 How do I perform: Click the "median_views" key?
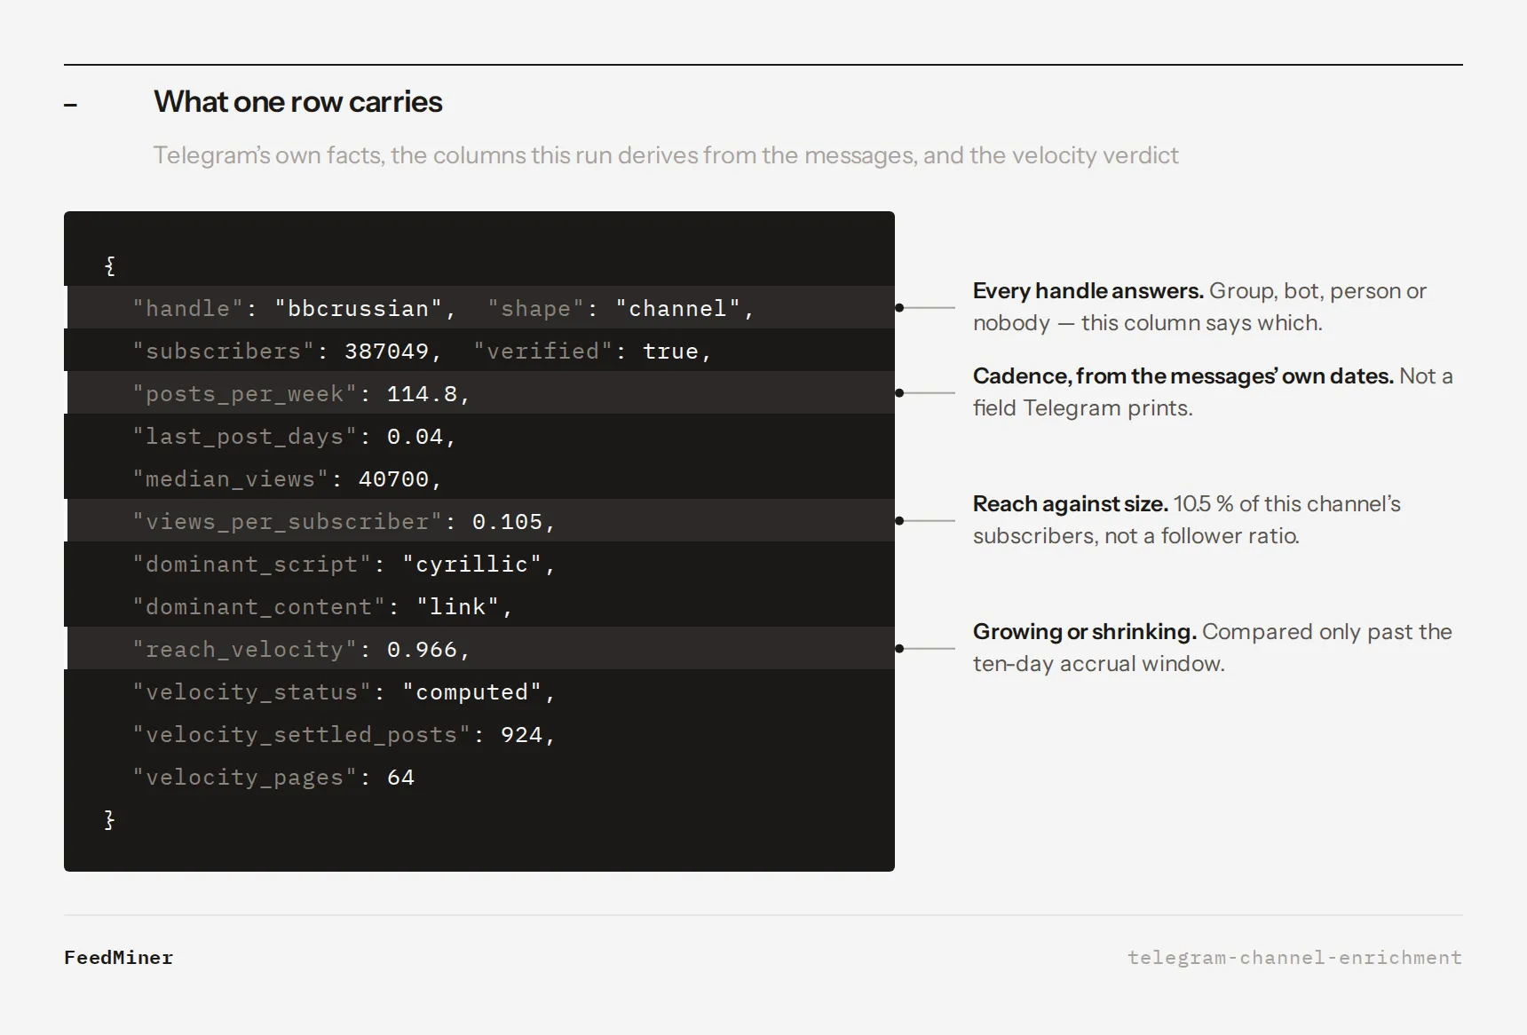(x=230, y=478)
